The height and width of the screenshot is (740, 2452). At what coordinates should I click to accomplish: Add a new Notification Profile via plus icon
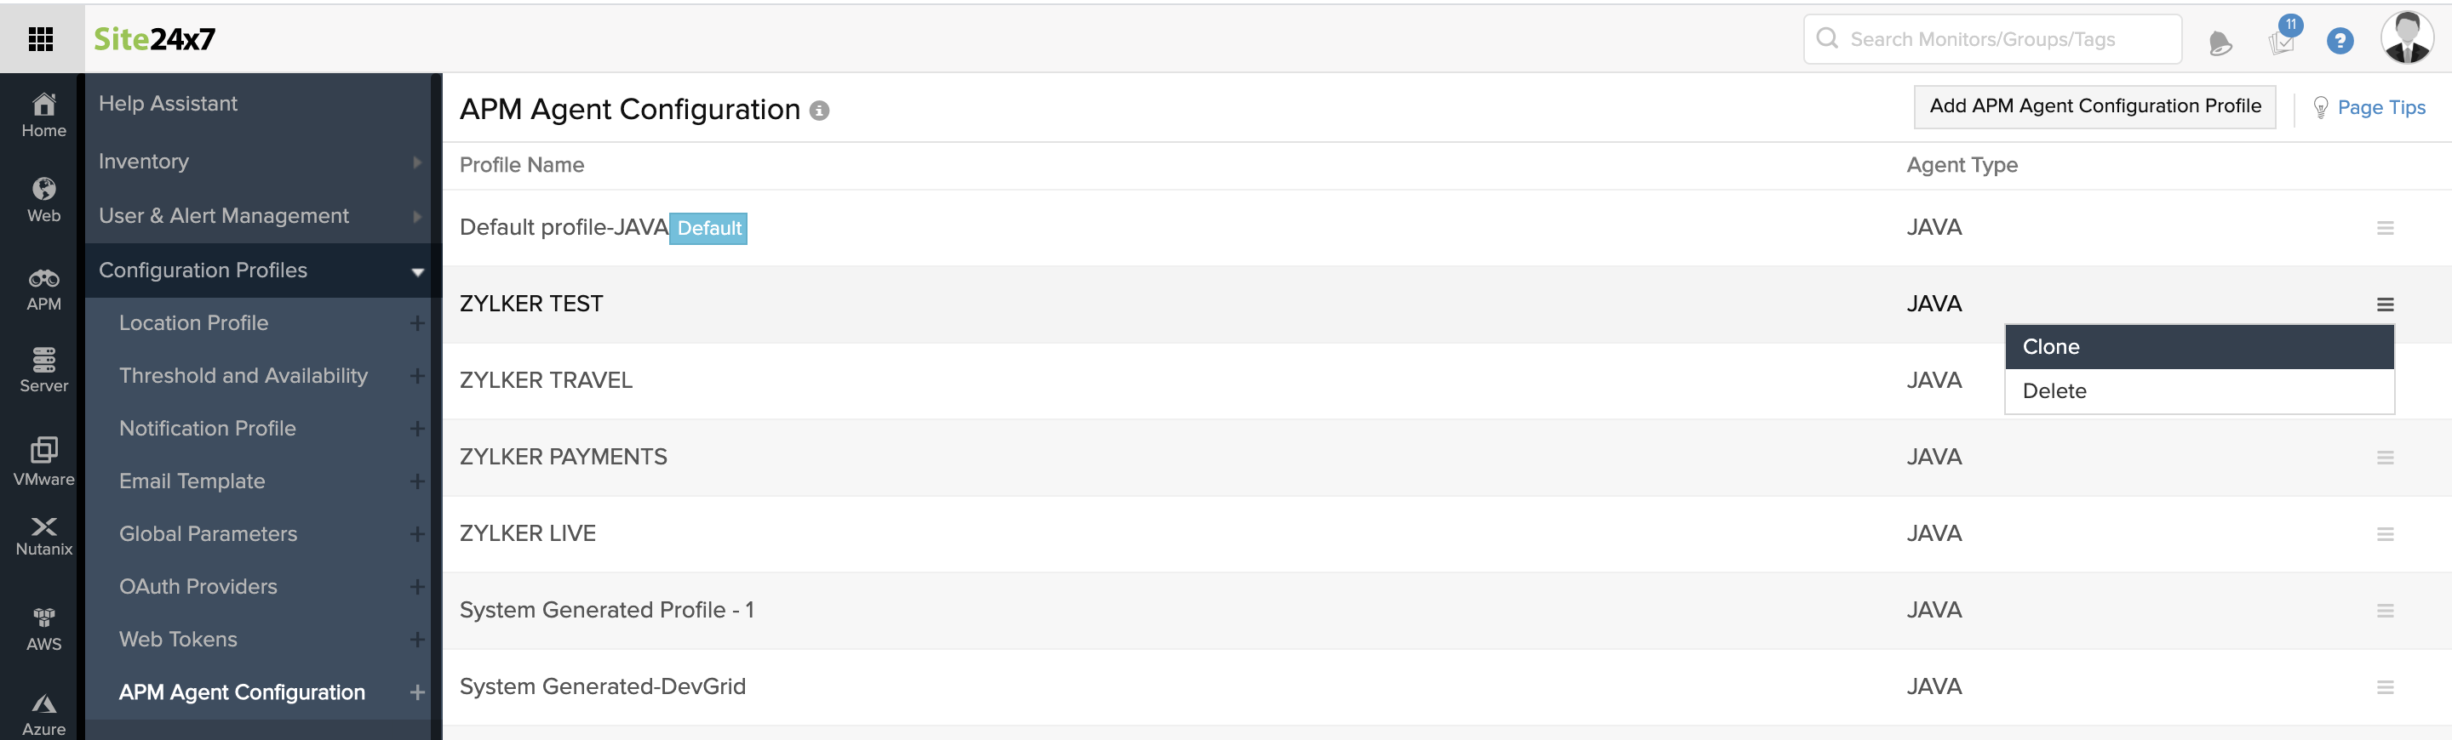417,429
